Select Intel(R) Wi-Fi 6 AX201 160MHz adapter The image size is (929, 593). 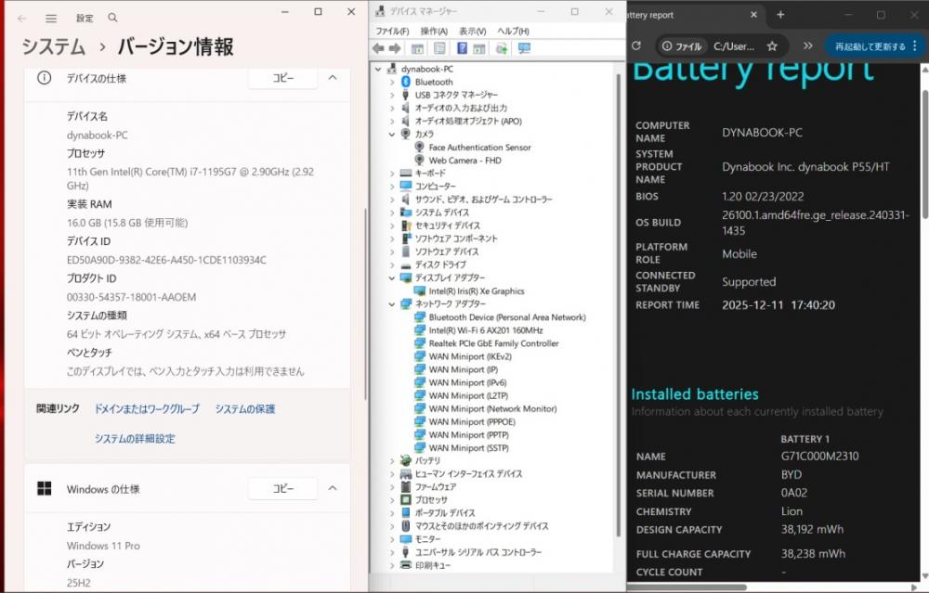(486, 330)
